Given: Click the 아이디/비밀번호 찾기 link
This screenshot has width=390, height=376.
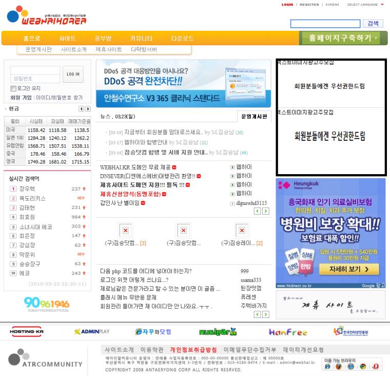Looking at the screenshot, I should [x=59, y=98].
